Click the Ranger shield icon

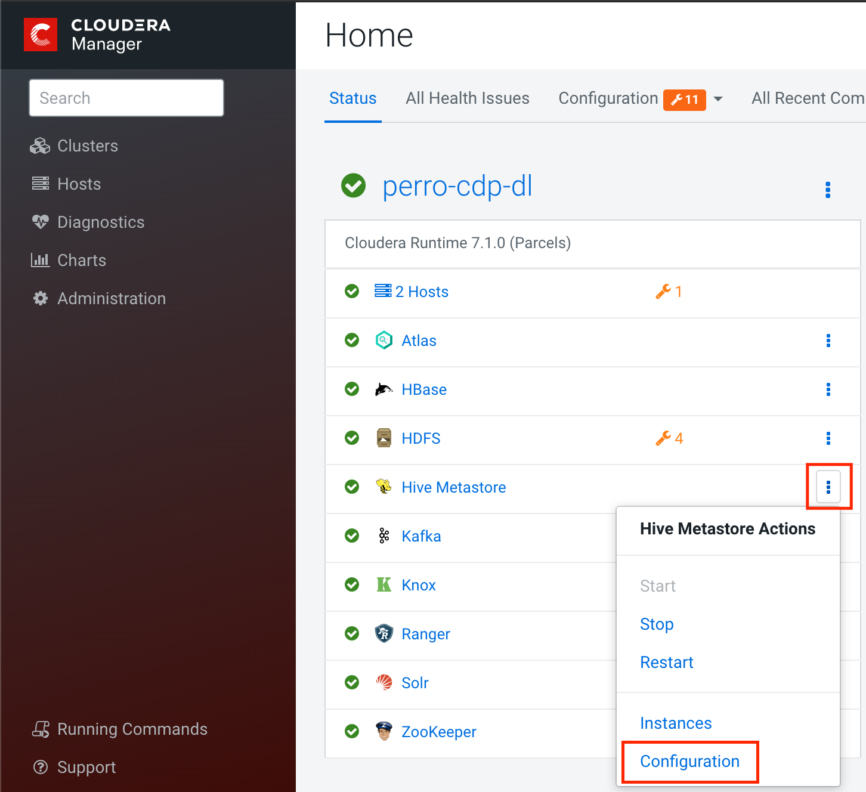click(x=384, y=633)
